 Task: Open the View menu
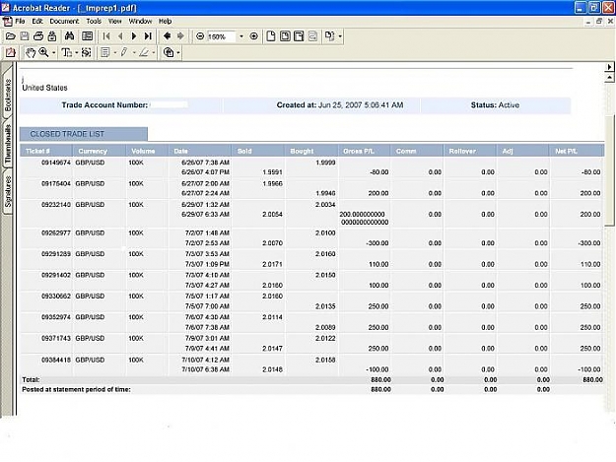point(114,22)
